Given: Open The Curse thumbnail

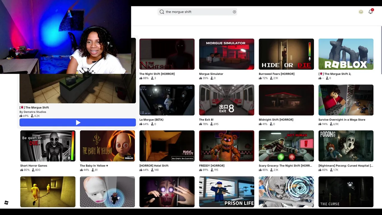Looking at the screenshot, I should pos(346,192).
